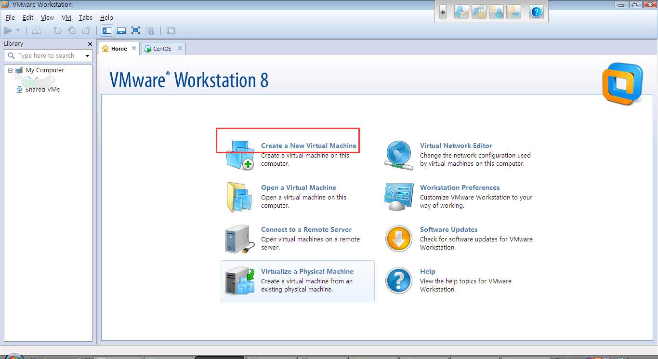Viewport: 658px width, 359px height.
Task: Click the Send Ctrl+Alt+Del toolbar icon
Action: [x=37, y=30]
